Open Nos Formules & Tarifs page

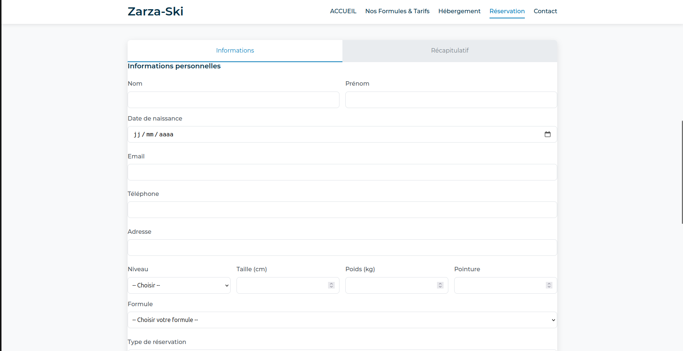(x=397, y=11)
